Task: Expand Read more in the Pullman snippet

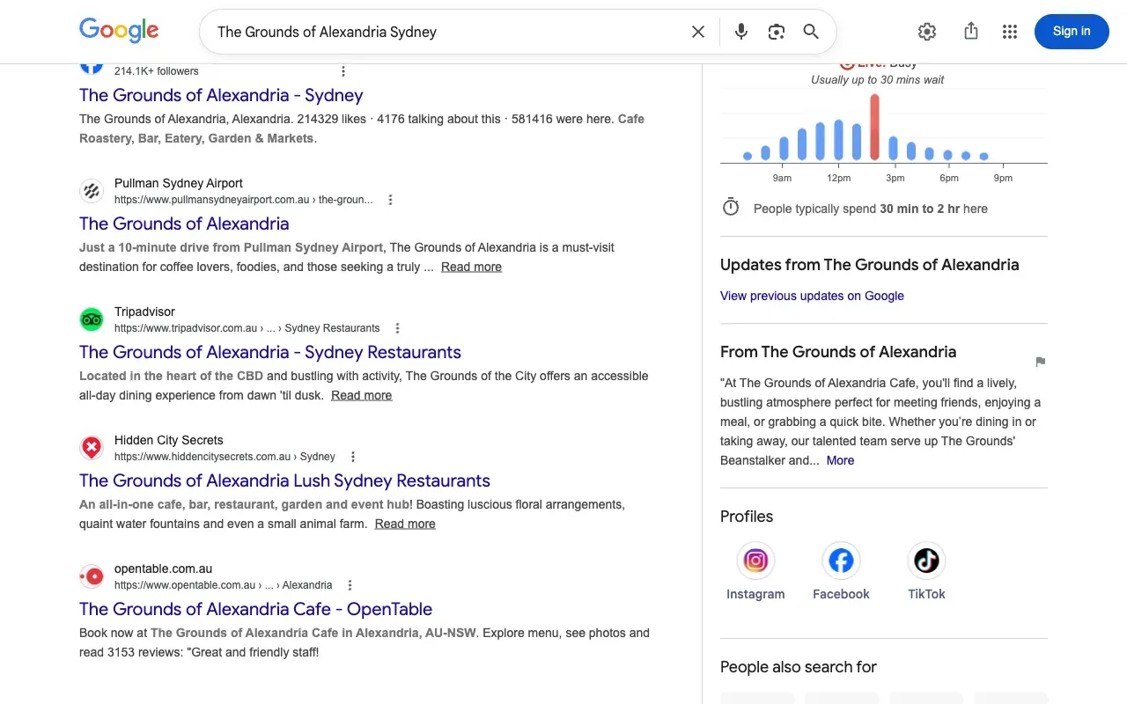Action: [471, 267]
